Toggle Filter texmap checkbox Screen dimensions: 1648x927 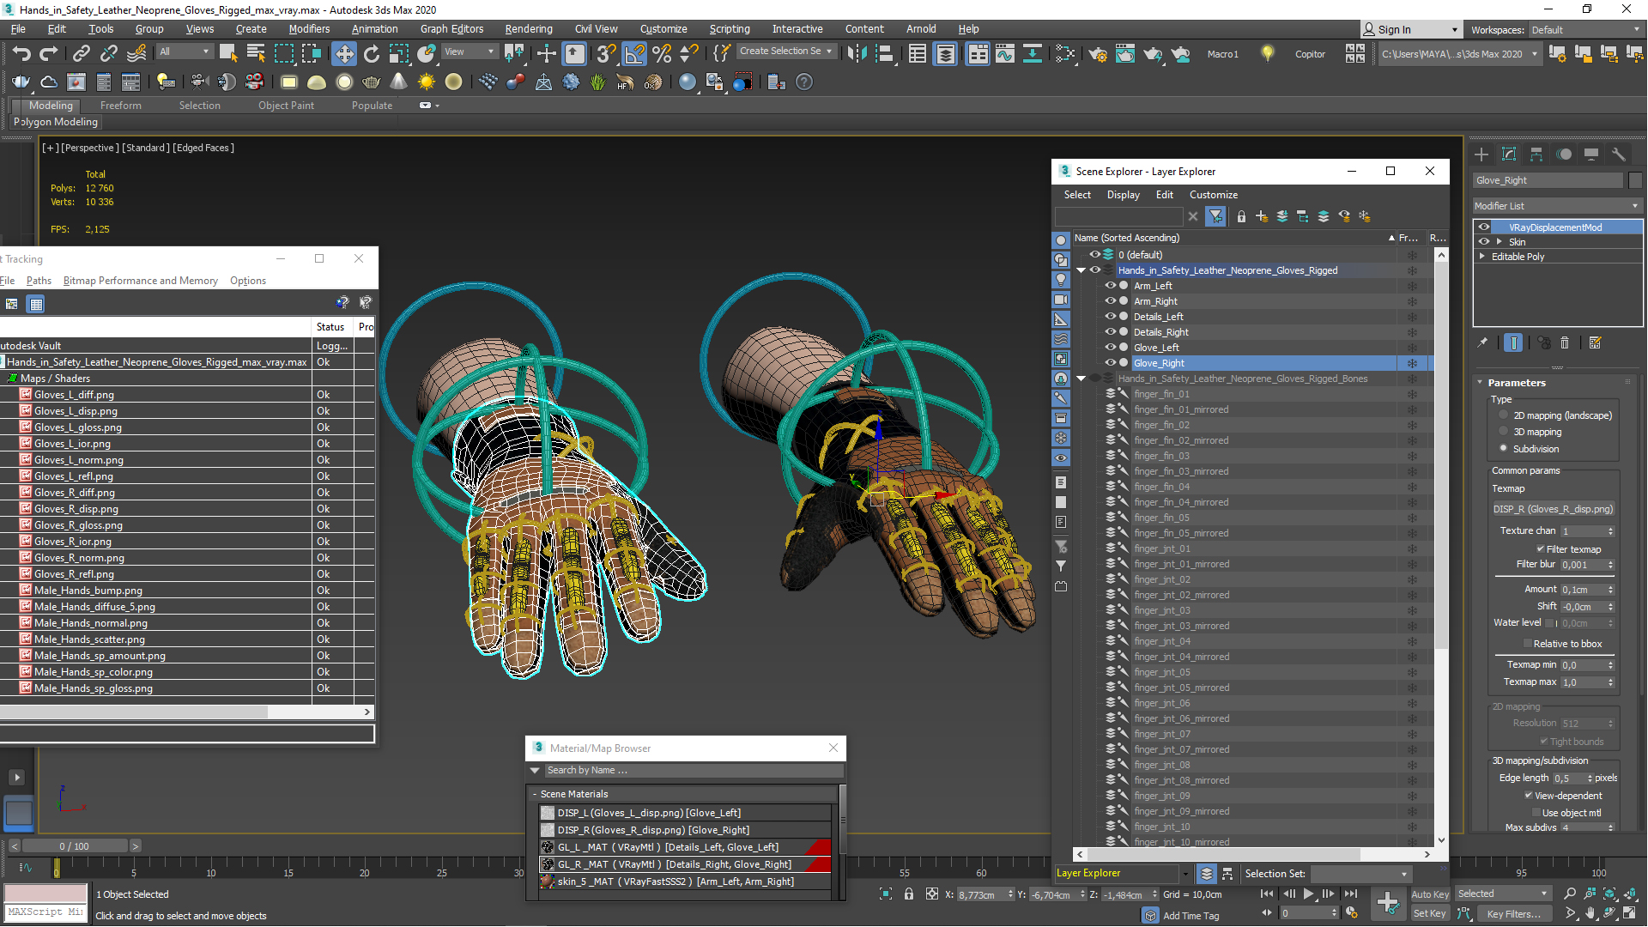[x=1541, y=549]
